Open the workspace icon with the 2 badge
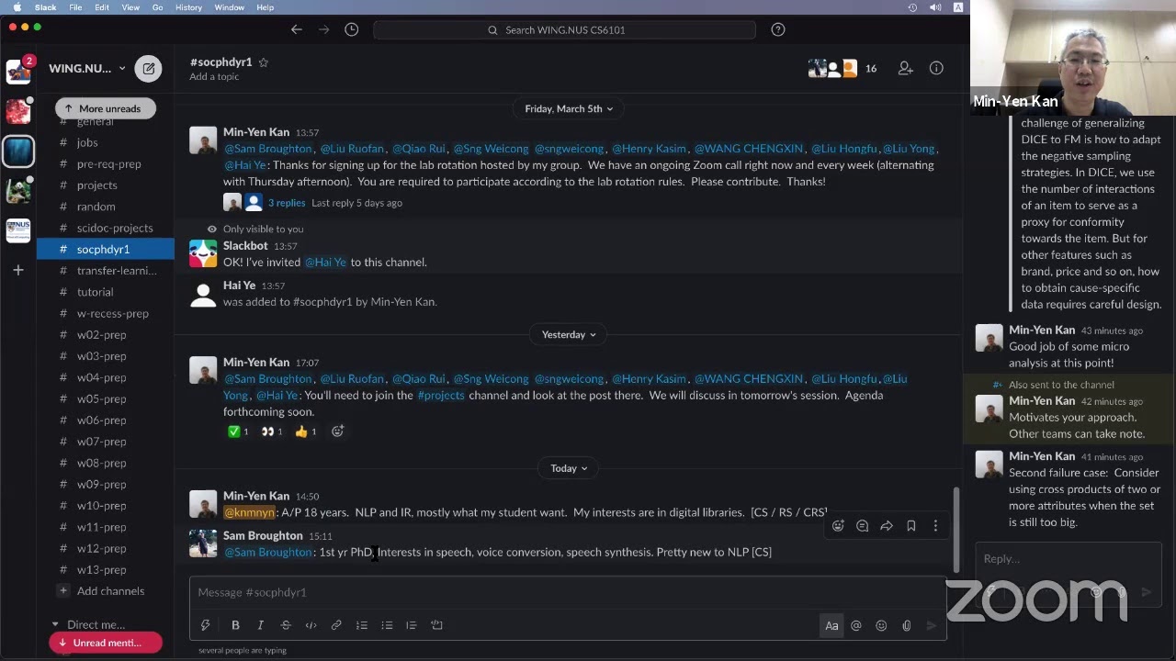This screenshot has height=661, width=1176. pyautogui.click(x=18, y=70)
